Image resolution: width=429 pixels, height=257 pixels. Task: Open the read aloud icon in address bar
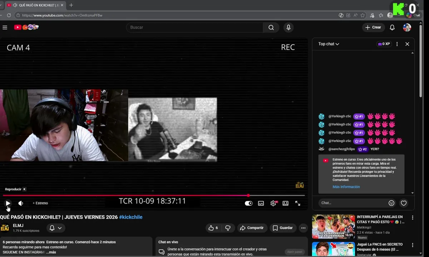[x=355, y=15]
